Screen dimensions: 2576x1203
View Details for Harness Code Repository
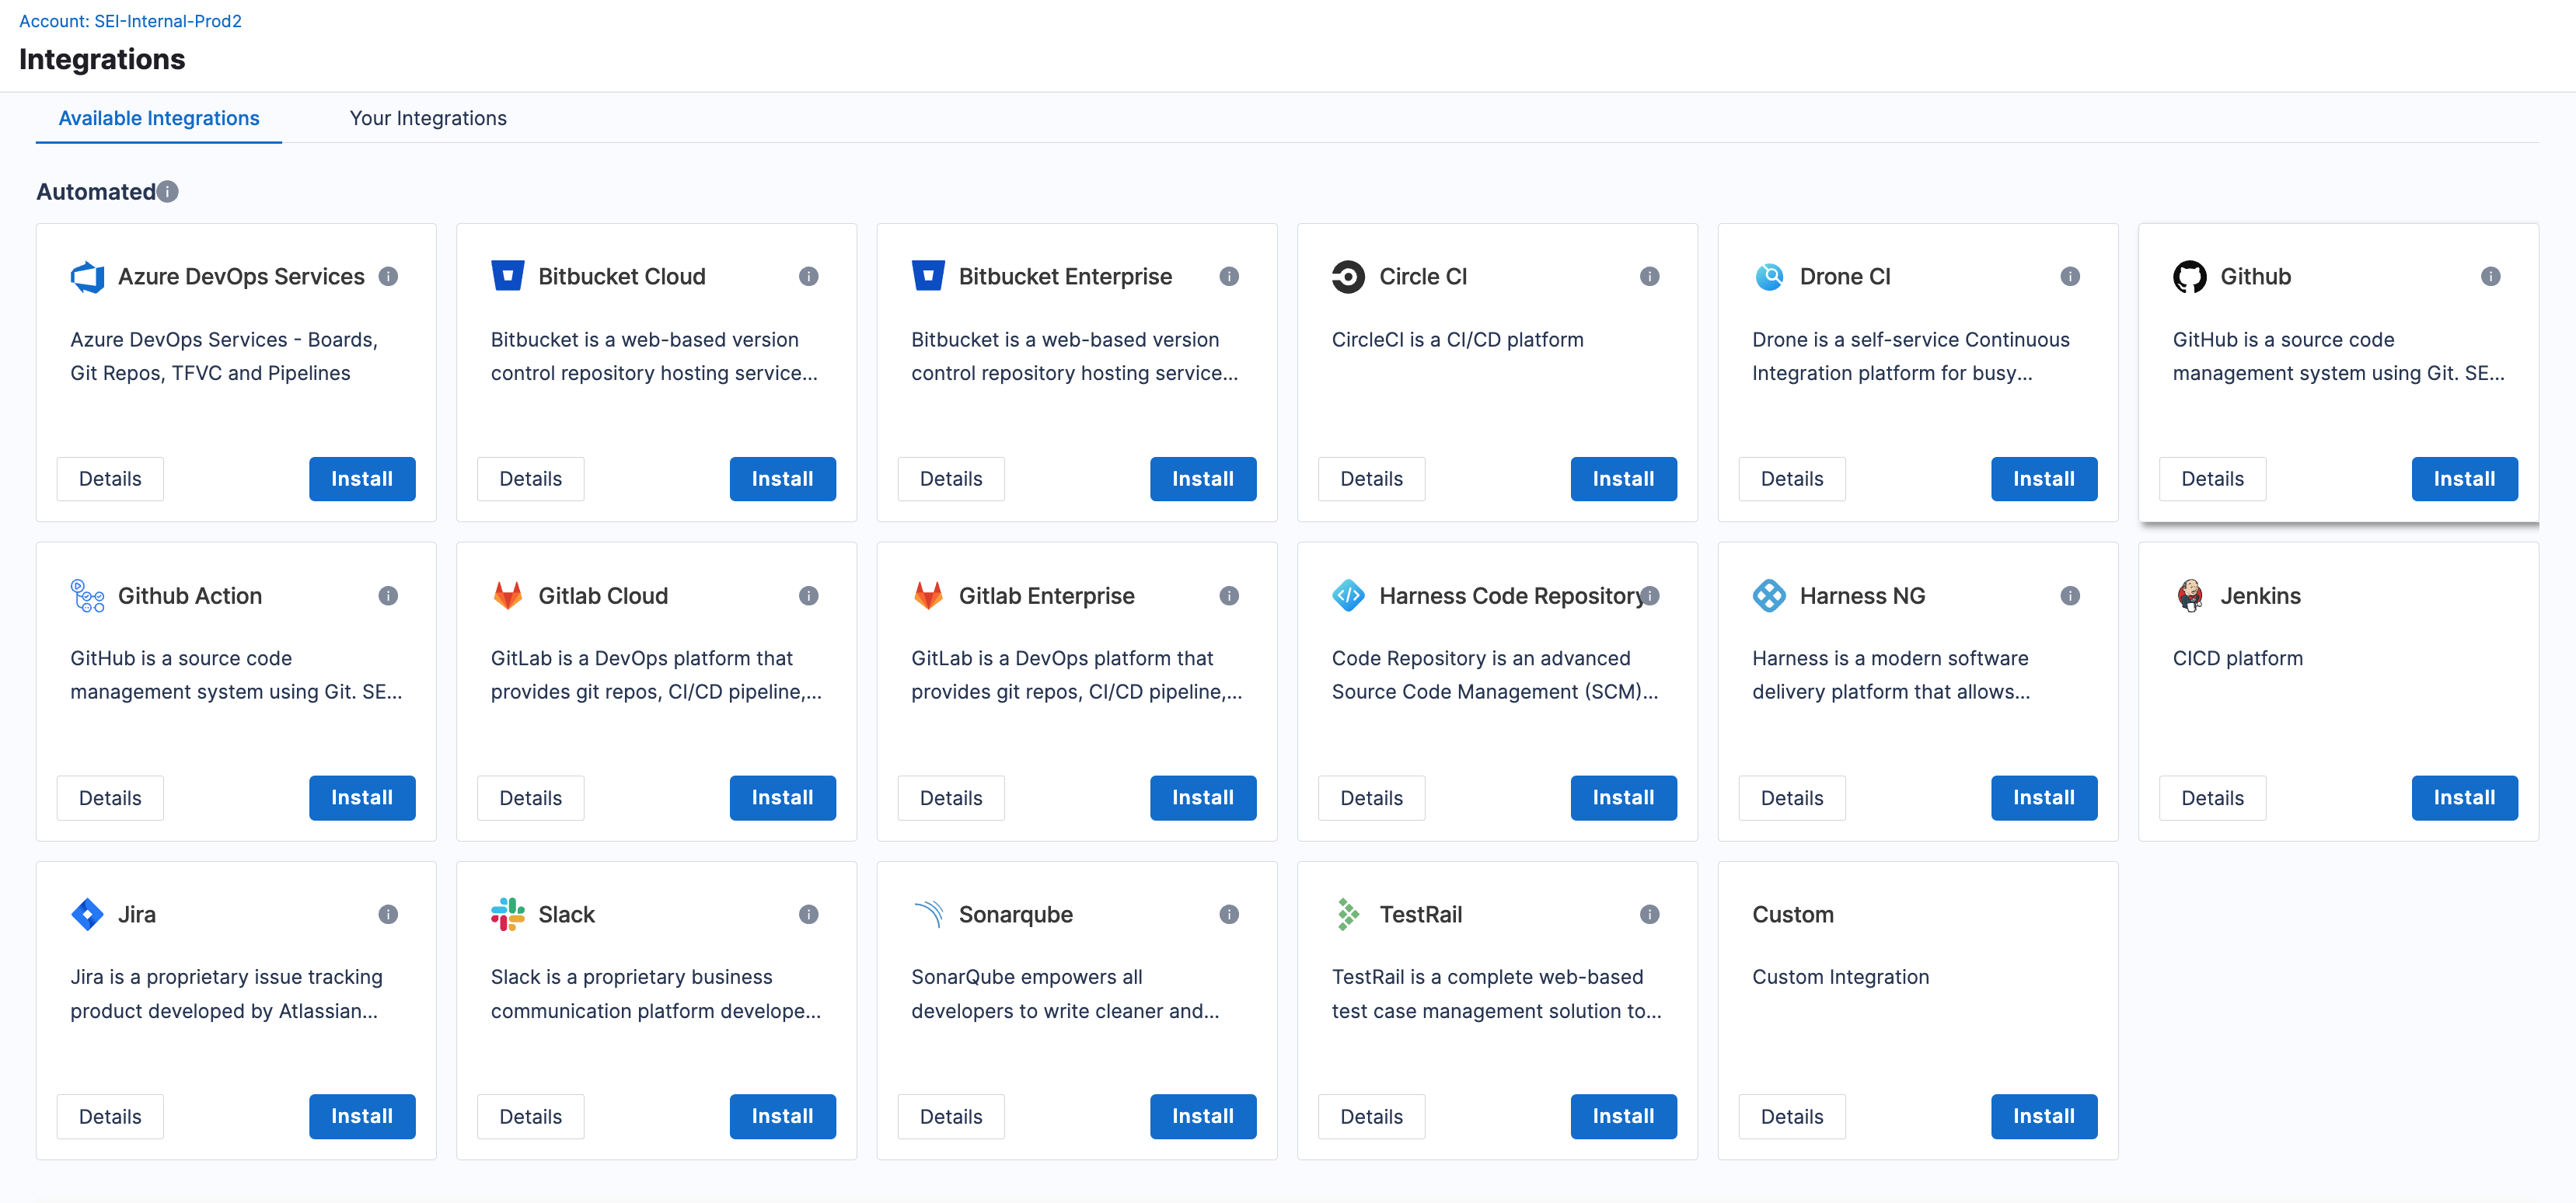pos(1371,798)
